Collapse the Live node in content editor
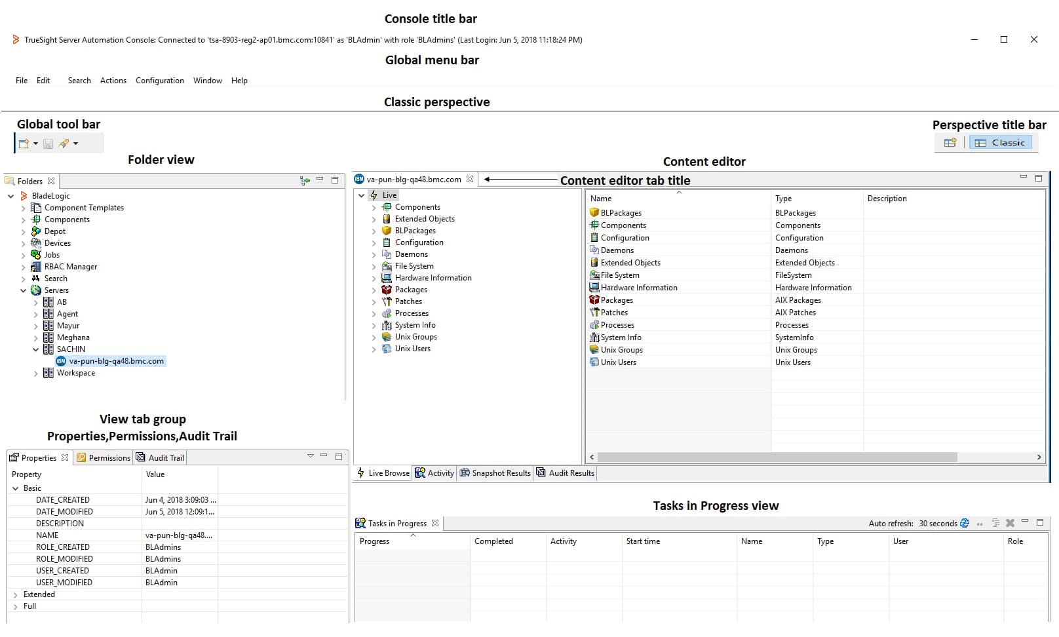 (x=361, y=195)
